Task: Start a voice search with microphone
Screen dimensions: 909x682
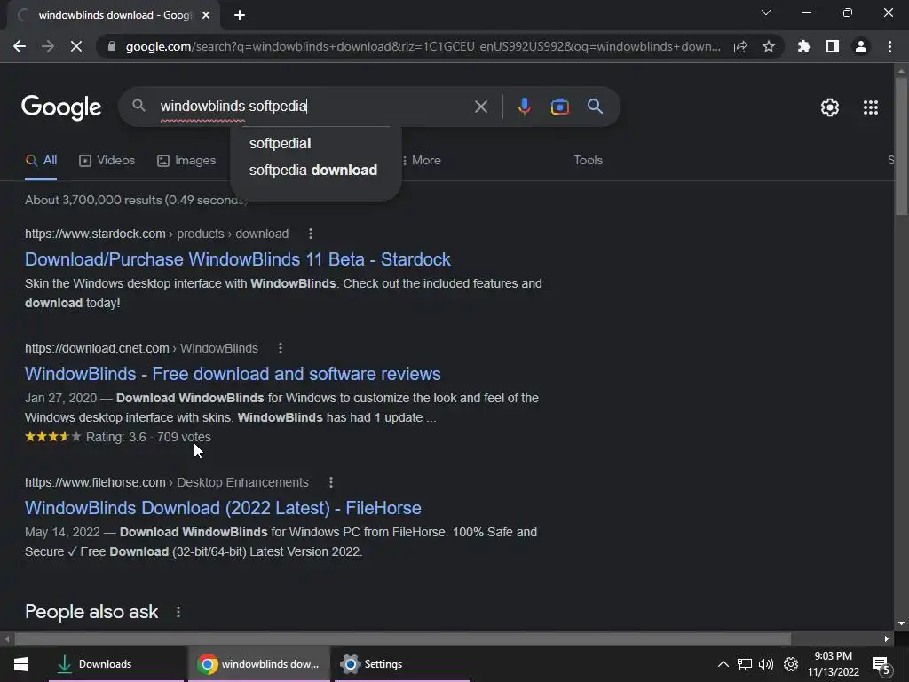Action: click(525, 107)
